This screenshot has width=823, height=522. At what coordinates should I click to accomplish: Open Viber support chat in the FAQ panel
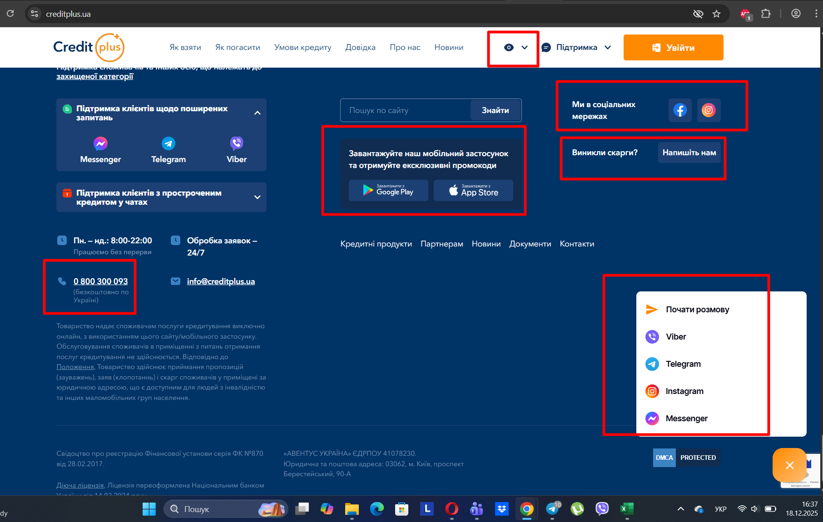(237, 150)
